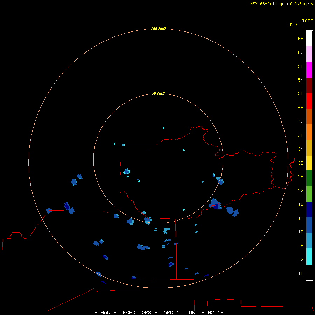Click the magenta legend swatch
The height and width of the screenshot is (315, 315).
pyautogui.click(x=309, y=70)
